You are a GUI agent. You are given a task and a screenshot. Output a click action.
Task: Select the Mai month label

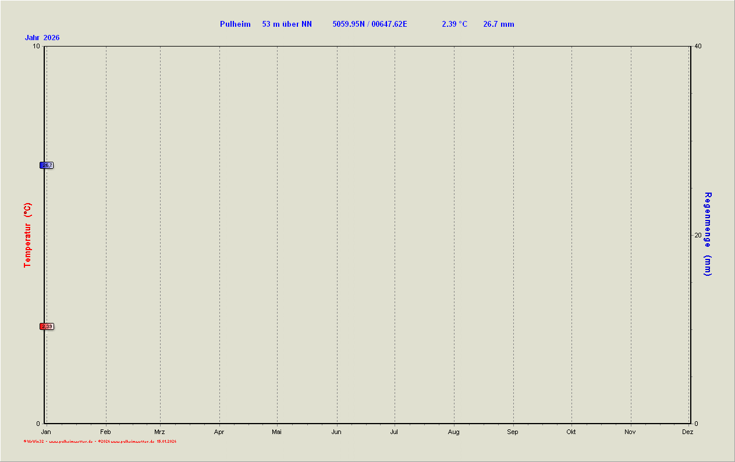click(276, 432)
